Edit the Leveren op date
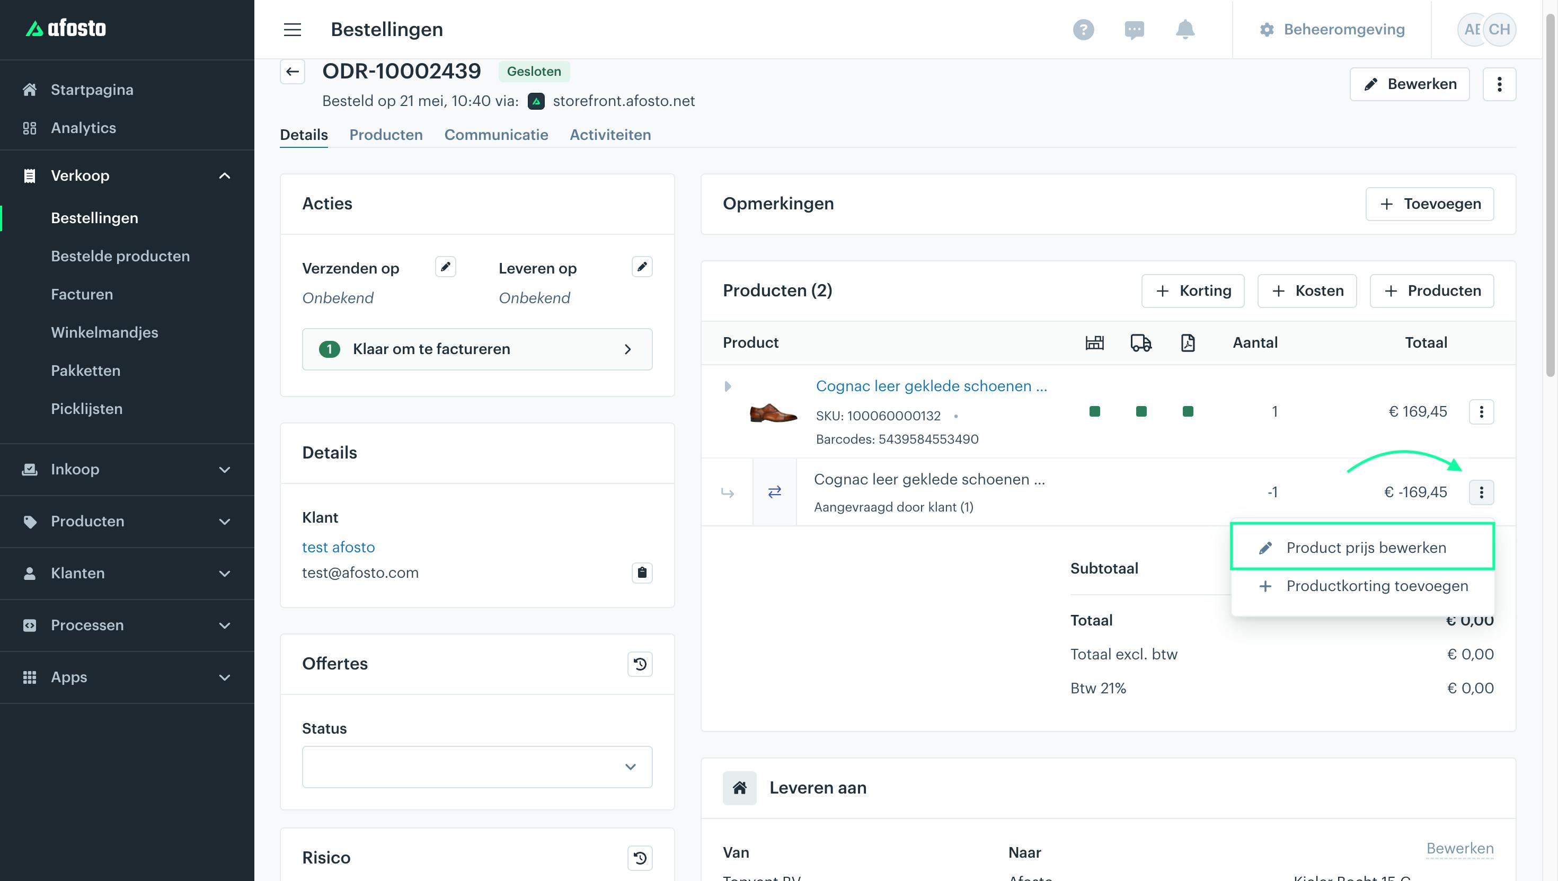Image resolution: width=1558 pixels, height=881 pixels. [x=642, y=267]
